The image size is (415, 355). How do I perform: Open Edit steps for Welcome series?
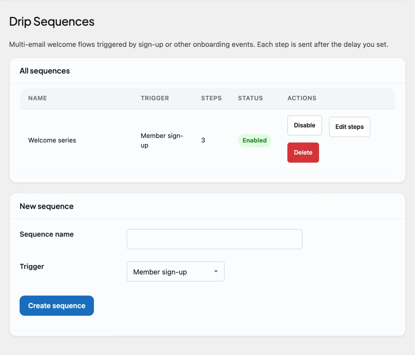349,127
